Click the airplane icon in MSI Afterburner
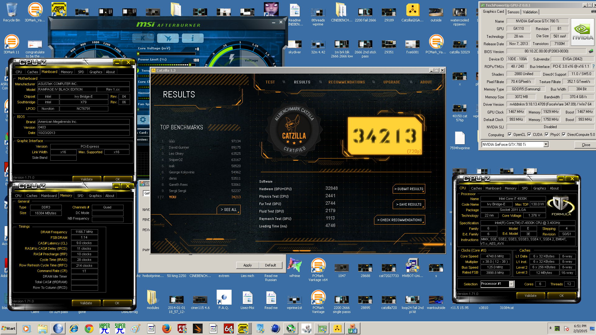596x335 pixels. [x=168, y=38]
